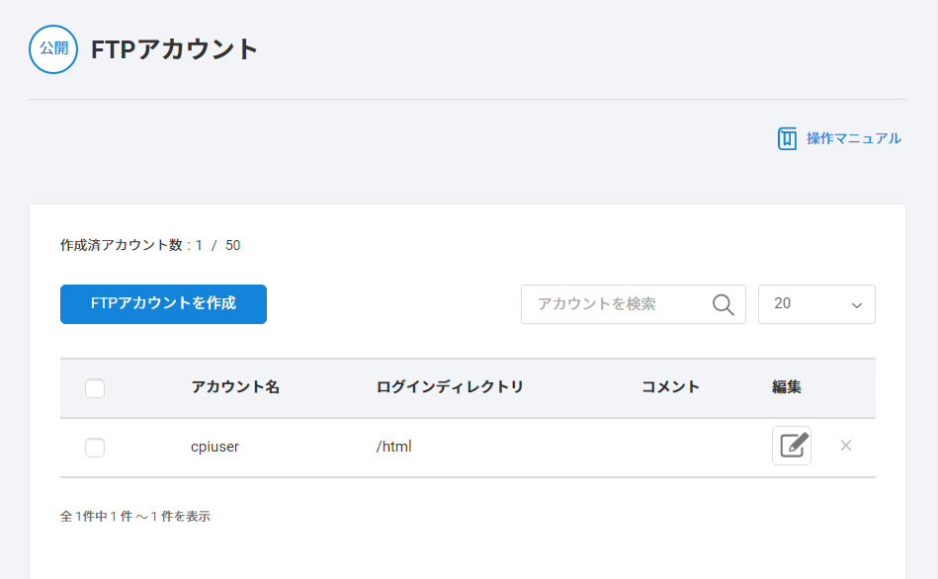Click the /html login directory entry
Image resolution: width=938 pixels, height=579 pixels.
[x=393, y=447]
